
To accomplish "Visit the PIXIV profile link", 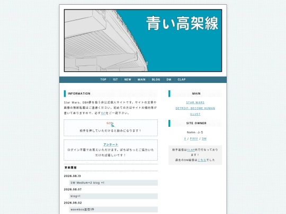I will point(194,138).
